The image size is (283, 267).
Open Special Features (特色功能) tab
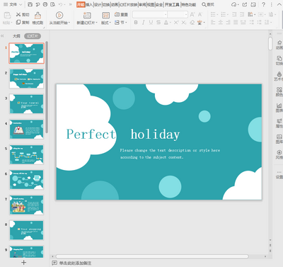[188, 4]
